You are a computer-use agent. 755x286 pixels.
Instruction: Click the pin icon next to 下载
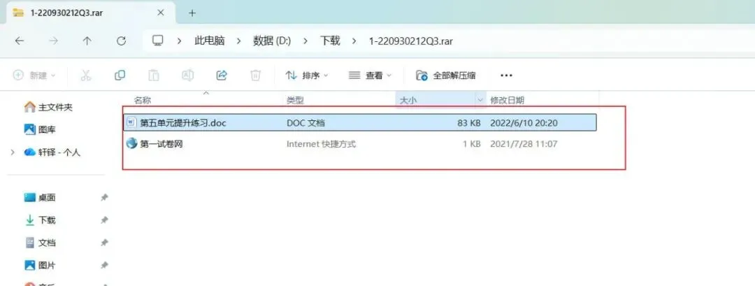[x=104, y=220]
